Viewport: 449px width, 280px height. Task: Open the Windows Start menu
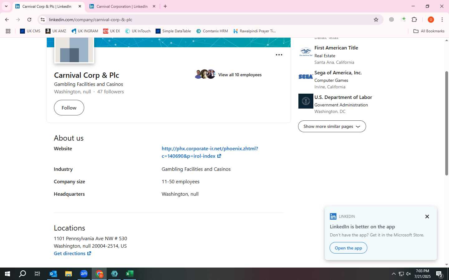pyautogui.click(x=7, y=274)
